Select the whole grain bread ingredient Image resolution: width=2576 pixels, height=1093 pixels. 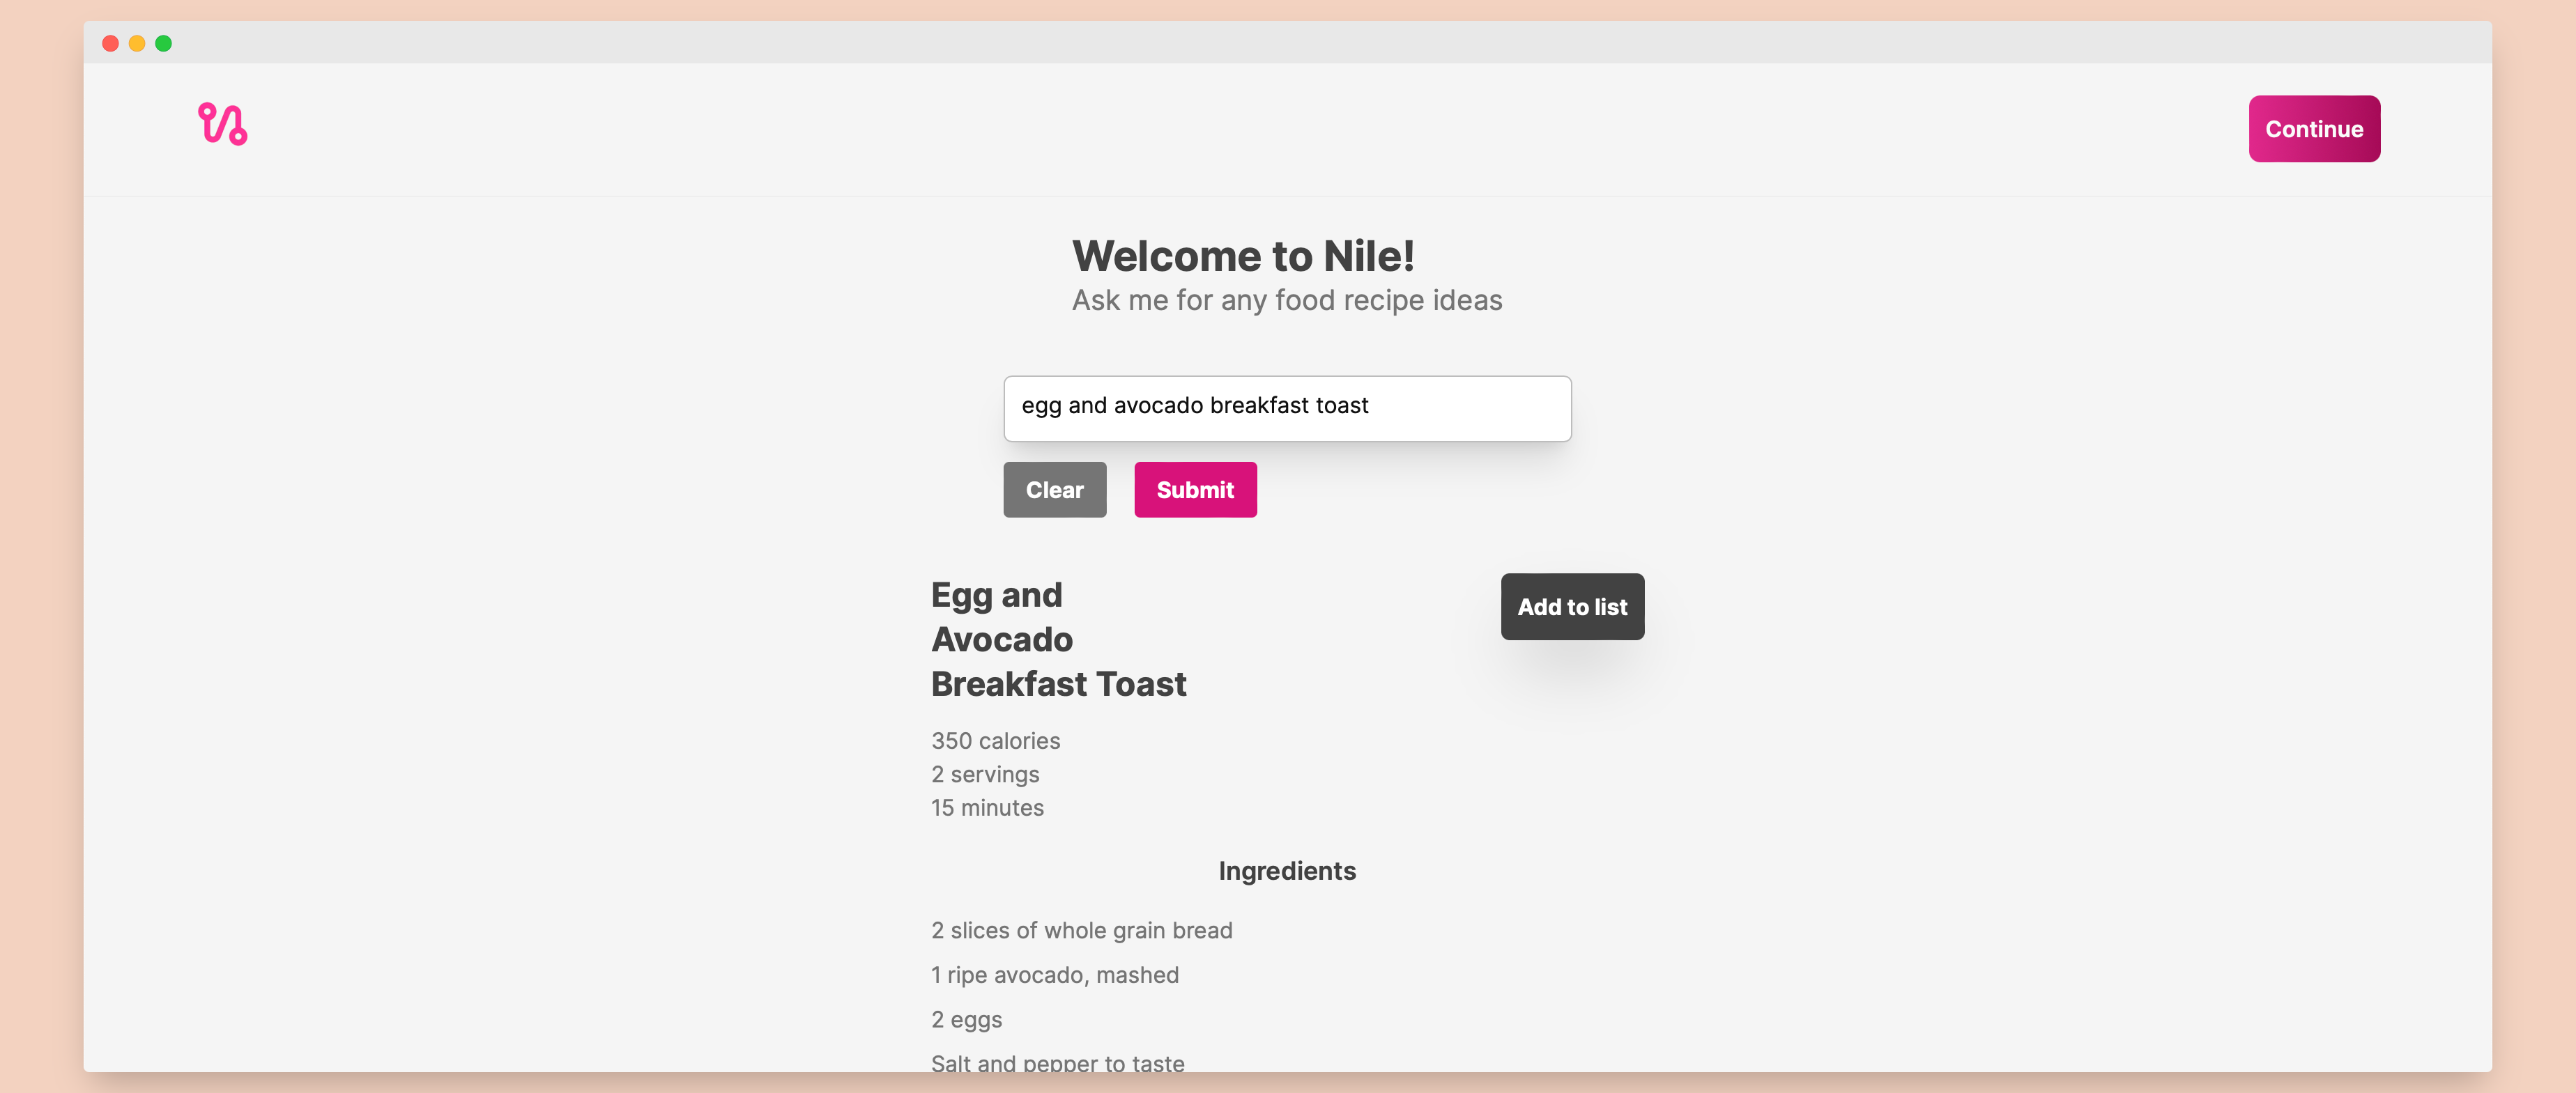click(1081, 930)
